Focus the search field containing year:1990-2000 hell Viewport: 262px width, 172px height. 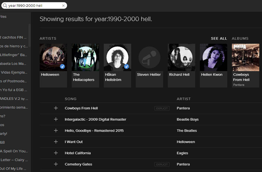click(x=34, y=6)
